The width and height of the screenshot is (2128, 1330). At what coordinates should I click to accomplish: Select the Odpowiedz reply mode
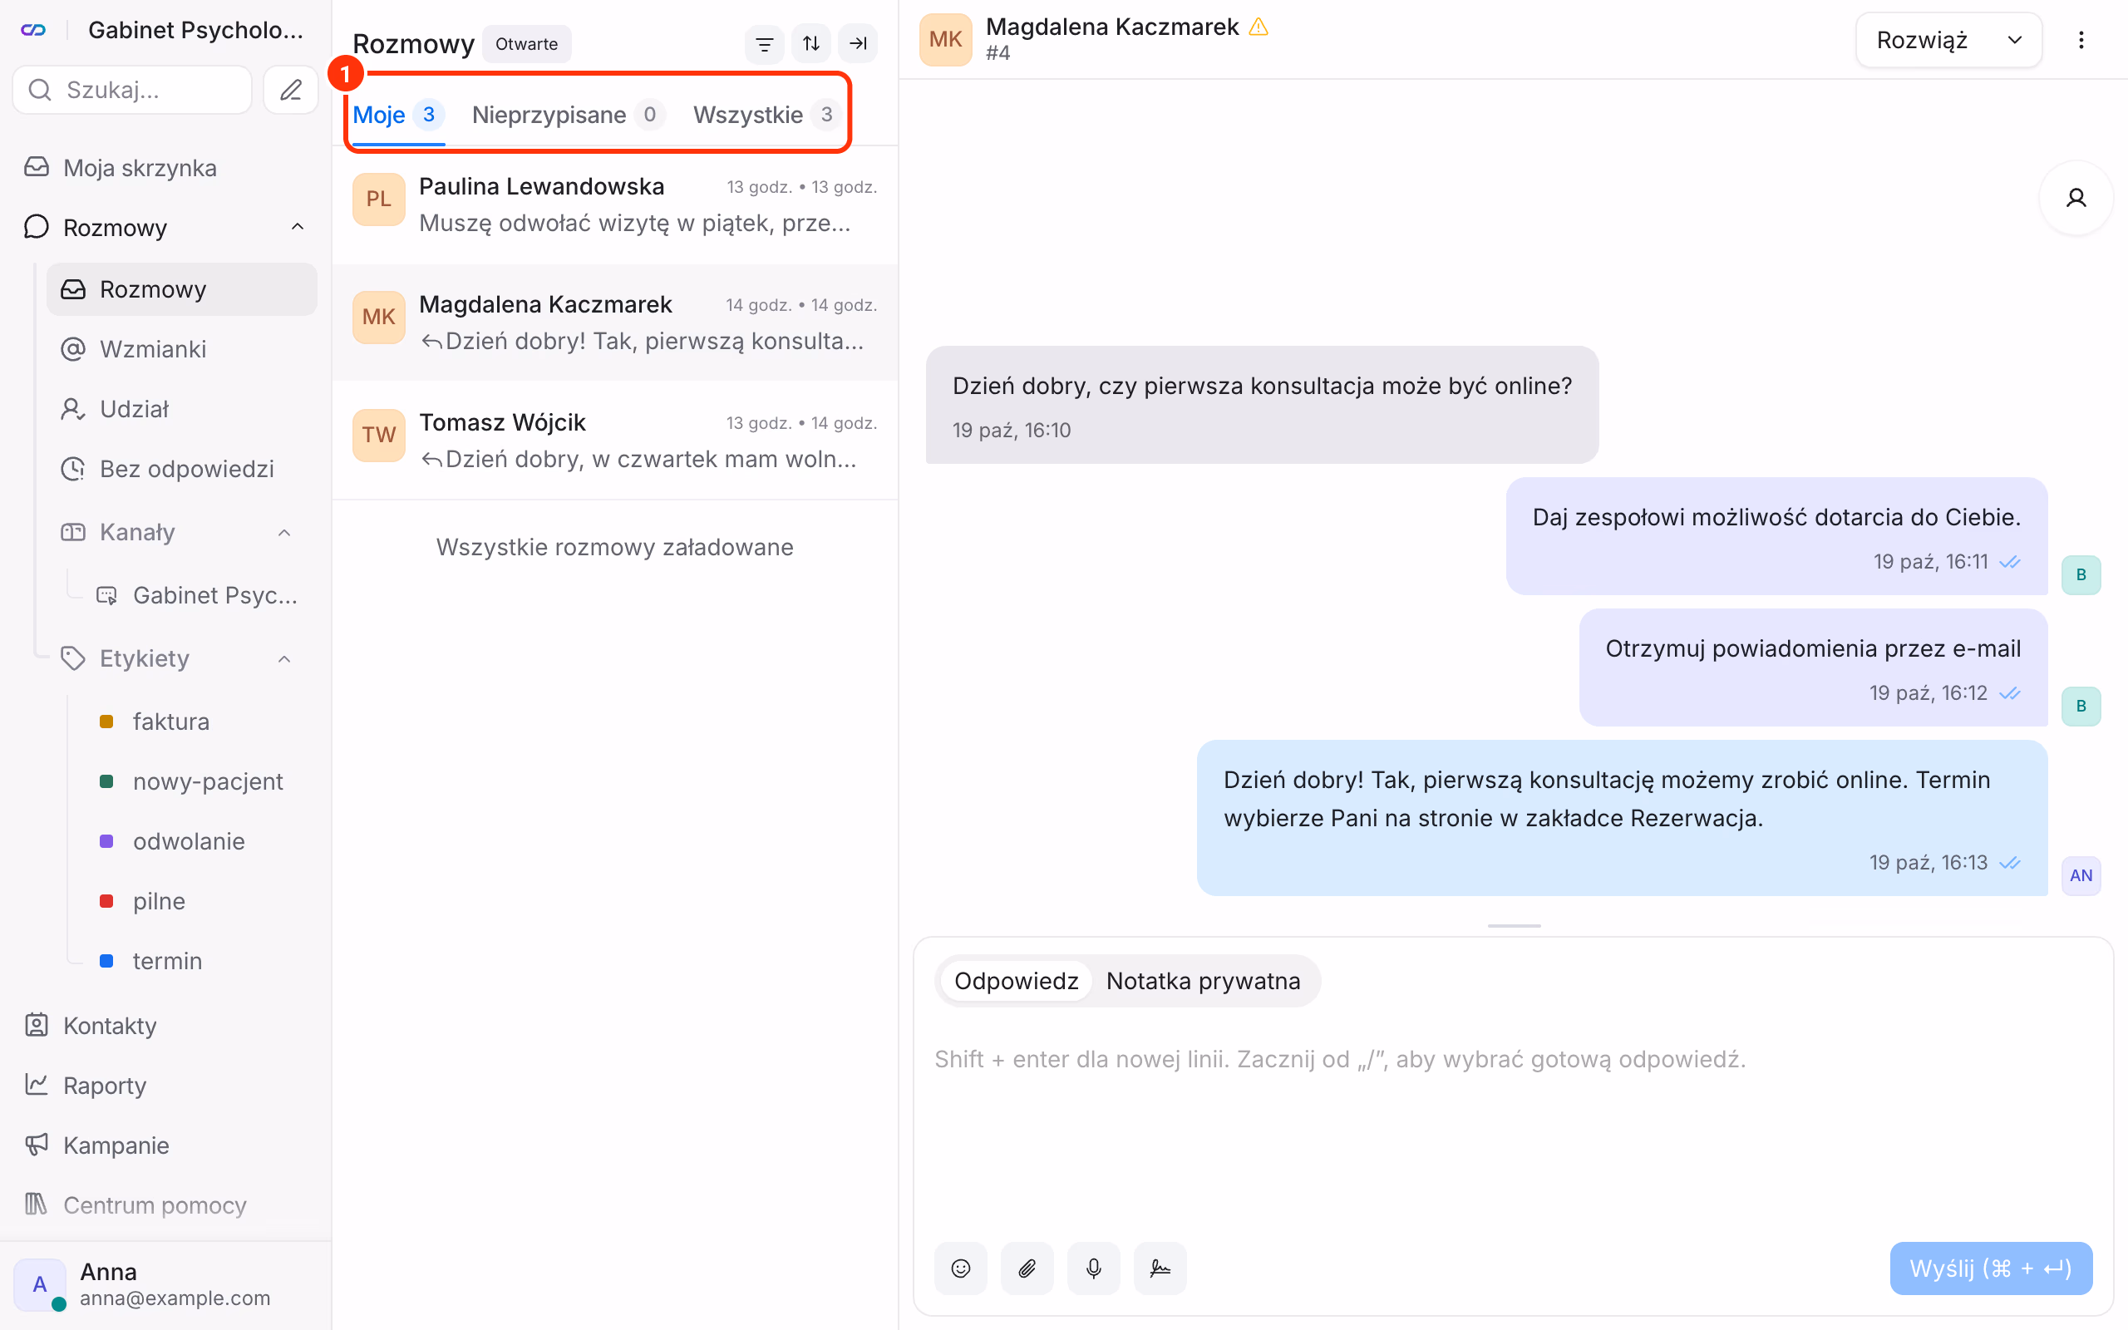[1016, 981]
